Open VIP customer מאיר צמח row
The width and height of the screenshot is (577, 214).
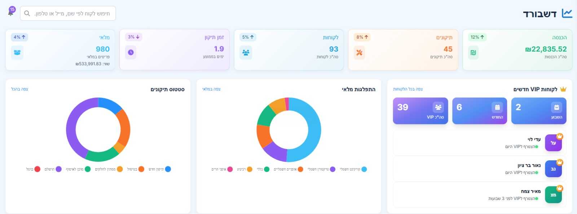pyautogui.click(x=479, y=195)
